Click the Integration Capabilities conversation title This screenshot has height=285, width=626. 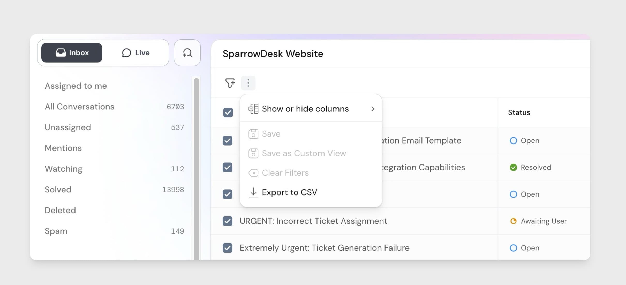tap(424, 168)
